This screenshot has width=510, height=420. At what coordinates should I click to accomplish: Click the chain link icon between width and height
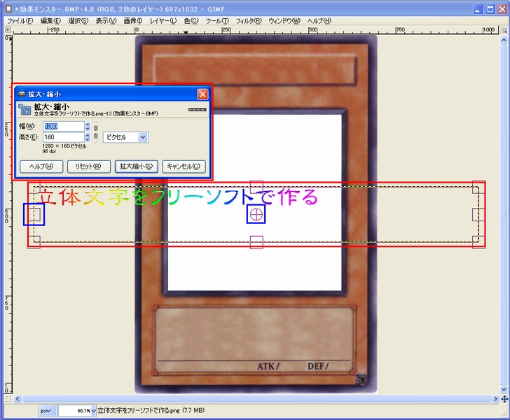[x=96, y=132]
